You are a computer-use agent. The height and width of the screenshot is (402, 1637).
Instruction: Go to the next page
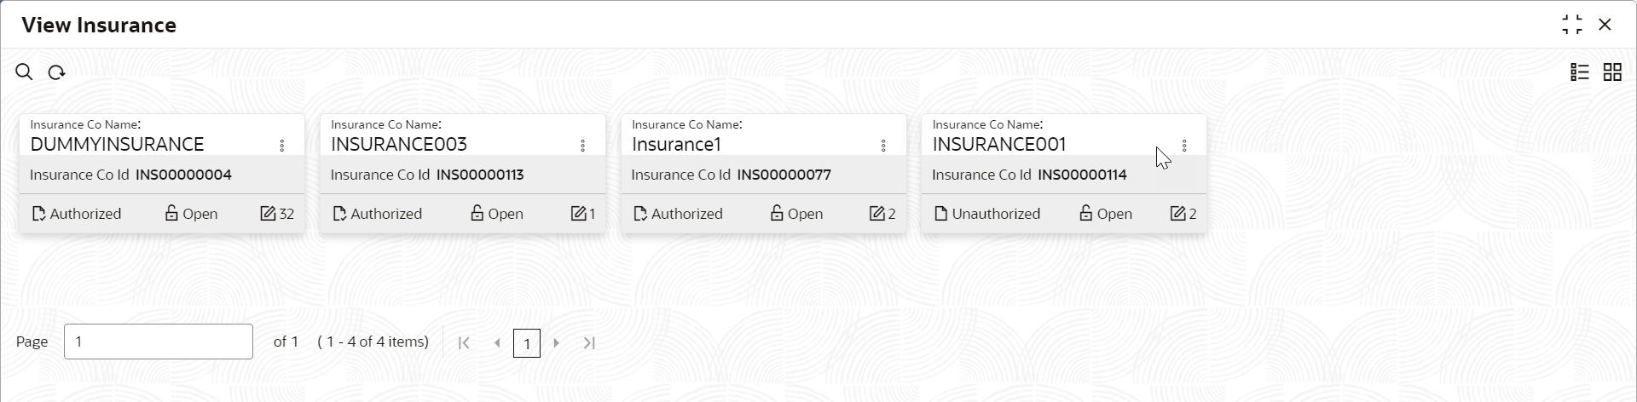coord(557,343)
